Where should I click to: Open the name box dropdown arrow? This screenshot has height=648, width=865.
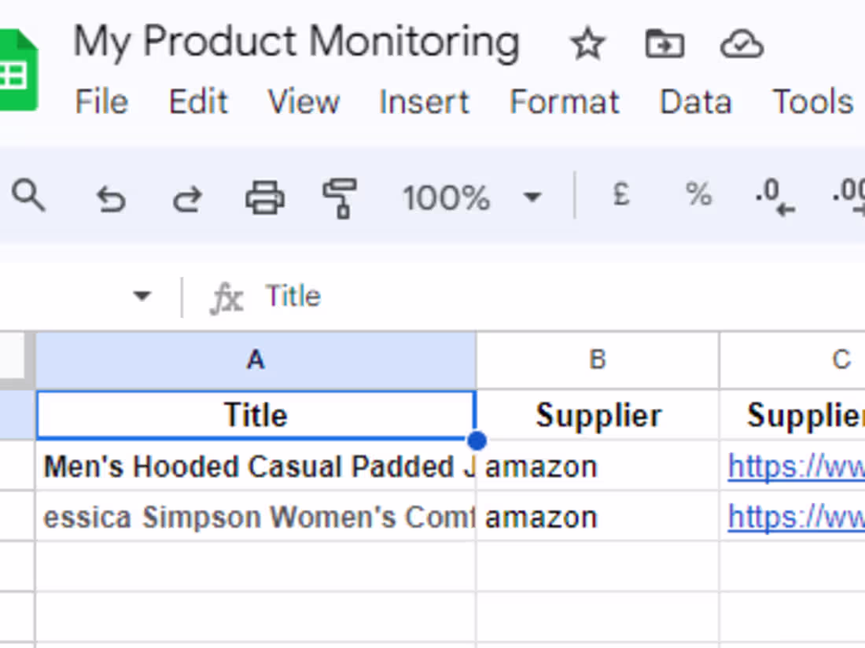[x=142, y=296]
